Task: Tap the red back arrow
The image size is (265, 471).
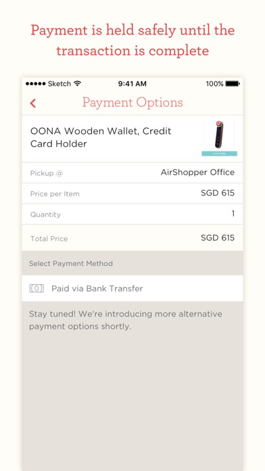Action: (x=33, y=103)
